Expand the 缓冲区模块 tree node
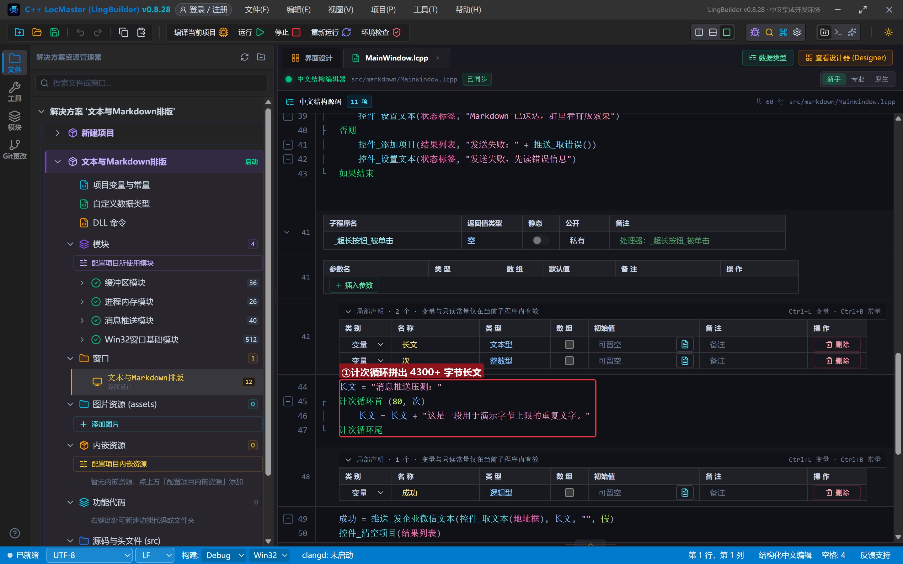Screen dimensions: 903x564 coord(82,283)
